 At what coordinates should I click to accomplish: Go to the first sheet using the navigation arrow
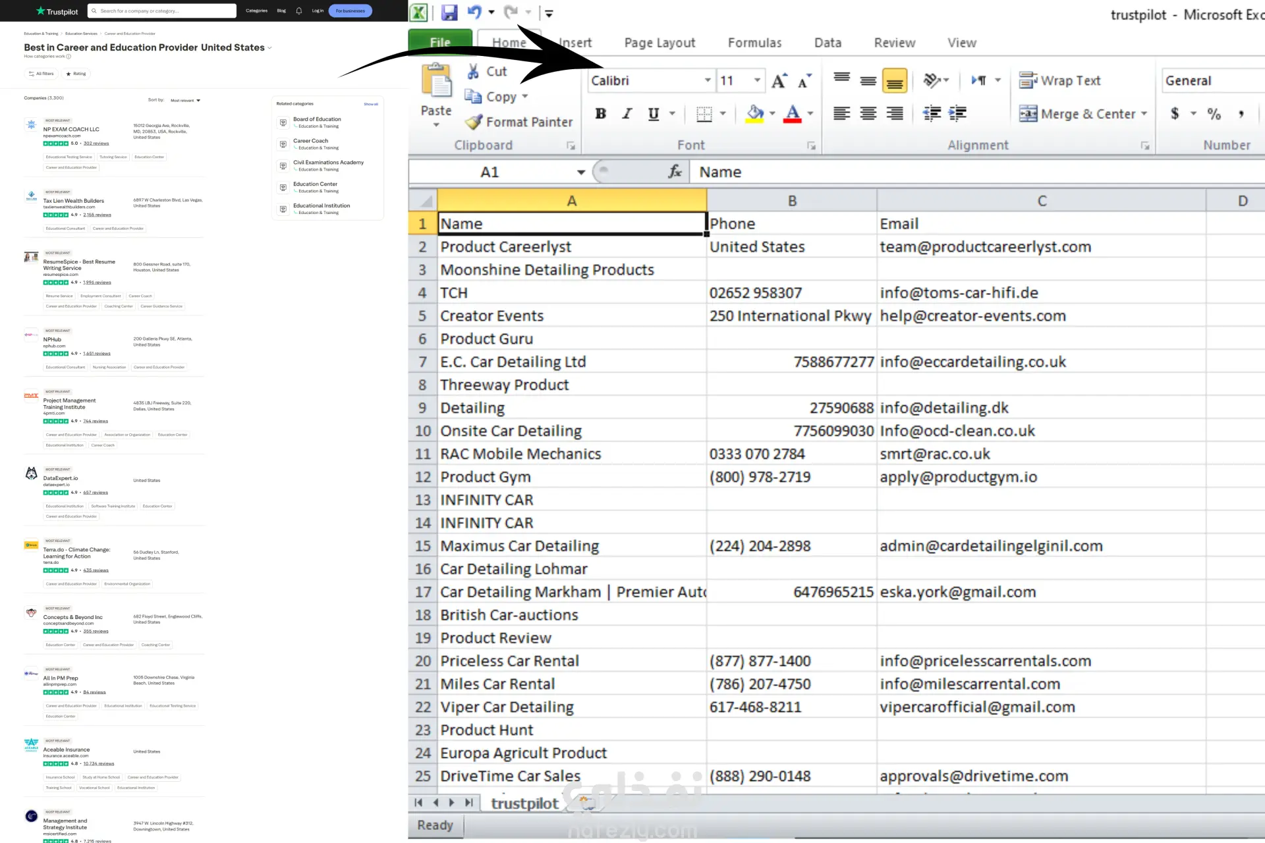click(x=418, y=802)
